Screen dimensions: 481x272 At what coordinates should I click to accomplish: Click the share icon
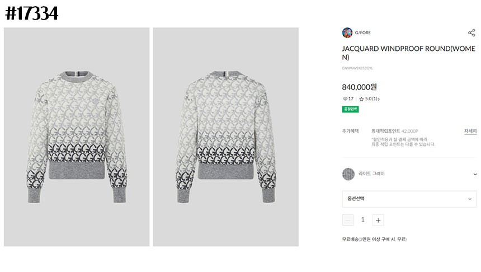471,33
